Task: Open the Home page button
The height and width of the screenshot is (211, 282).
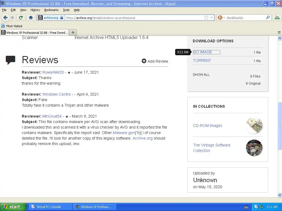Action: 31,18
